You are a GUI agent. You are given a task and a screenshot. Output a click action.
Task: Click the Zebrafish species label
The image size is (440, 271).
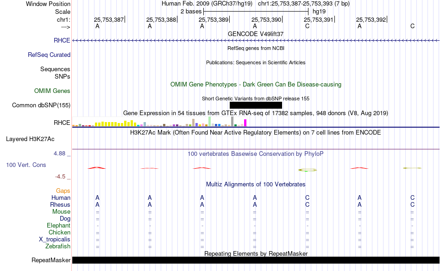click(58, 246)
